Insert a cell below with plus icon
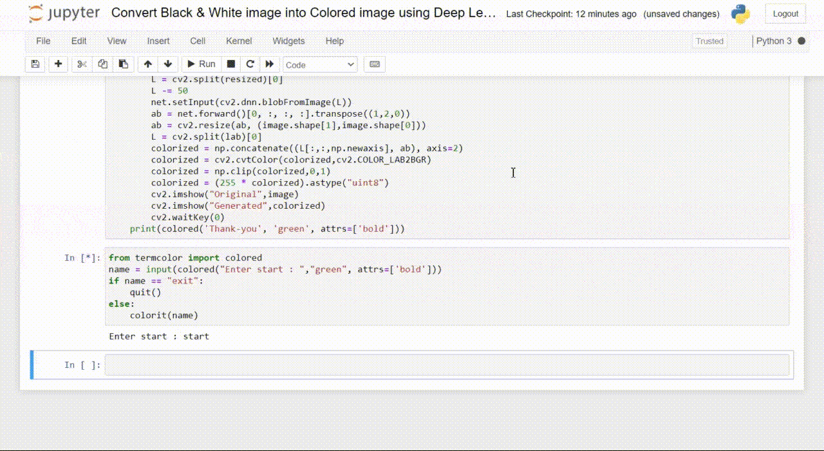Image resolution: width=824 pixels, height=451 pixels. (x=58, y=64)
